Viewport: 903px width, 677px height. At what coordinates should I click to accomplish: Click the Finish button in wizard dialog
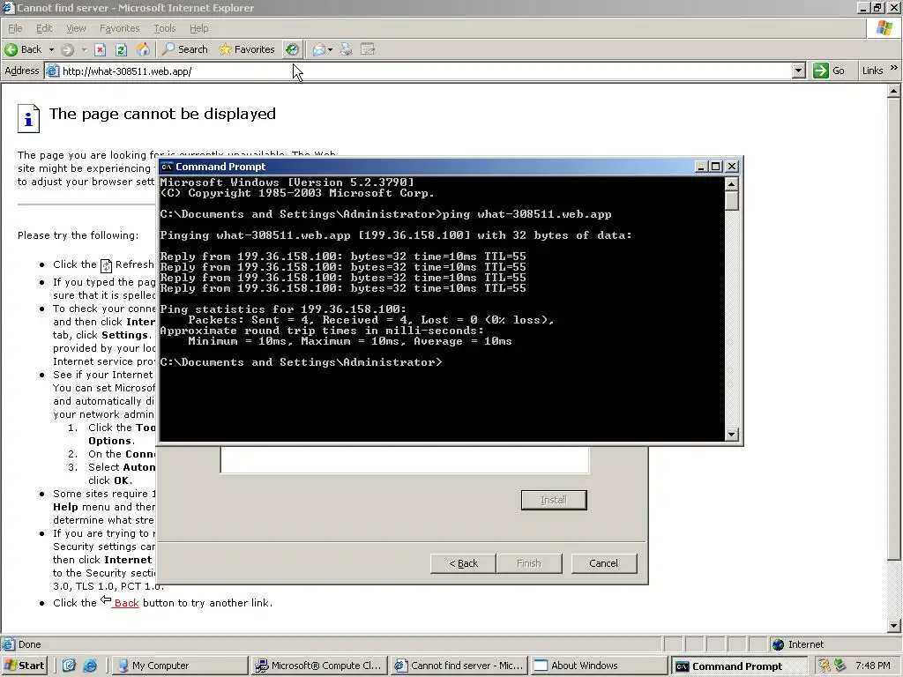(x=529, y=563)
